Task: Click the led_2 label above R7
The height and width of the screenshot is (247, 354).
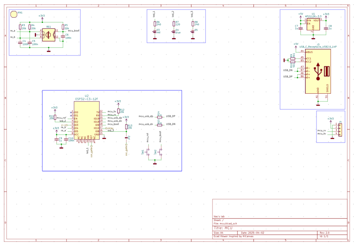Action: click(173, 14)
